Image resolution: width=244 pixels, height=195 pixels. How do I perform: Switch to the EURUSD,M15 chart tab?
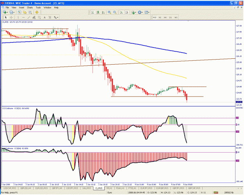[x=41, y=188]
